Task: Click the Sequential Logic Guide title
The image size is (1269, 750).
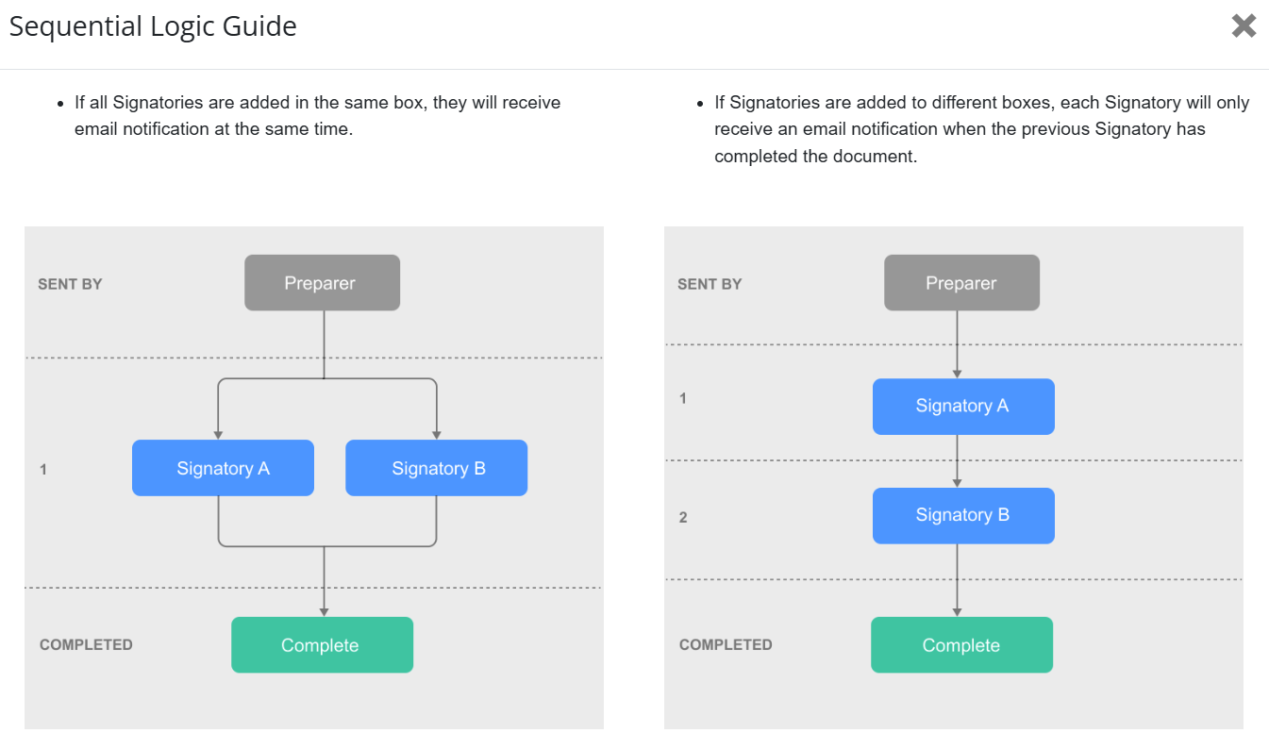Action: click(153, 26)
